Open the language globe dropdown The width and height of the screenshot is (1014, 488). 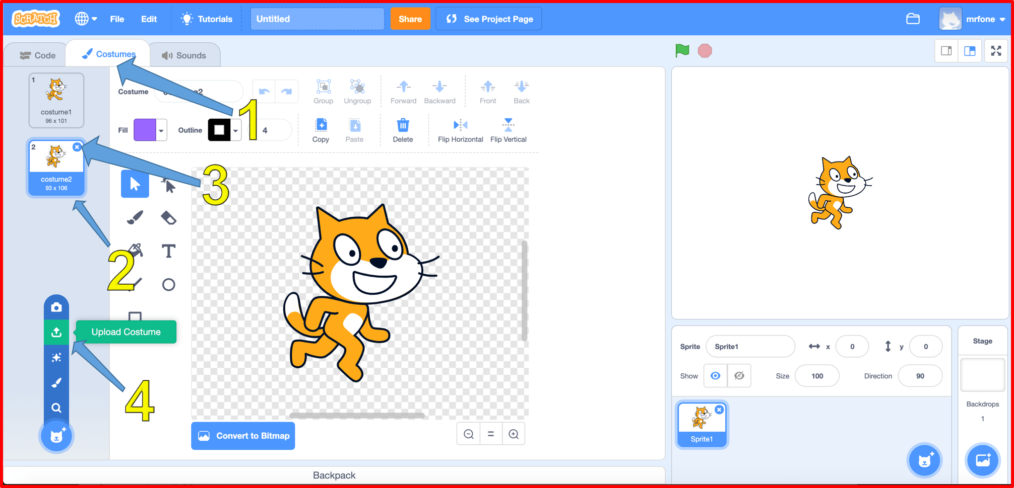pos(86,19)
